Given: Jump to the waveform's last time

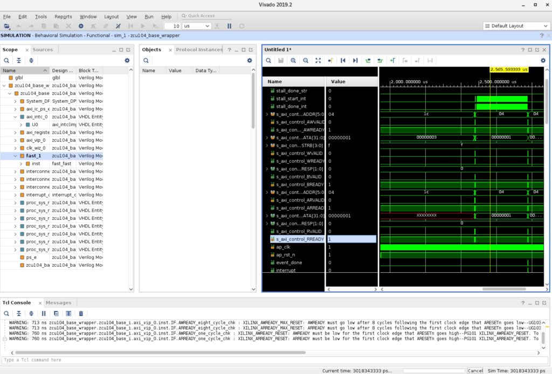Looking at the screenshot, I should point(355,60).
